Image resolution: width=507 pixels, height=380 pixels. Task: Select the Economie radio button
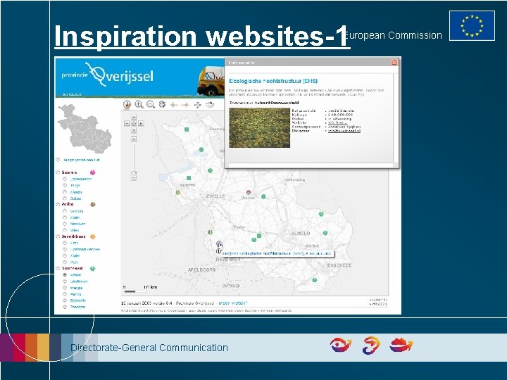pos(65,300)
